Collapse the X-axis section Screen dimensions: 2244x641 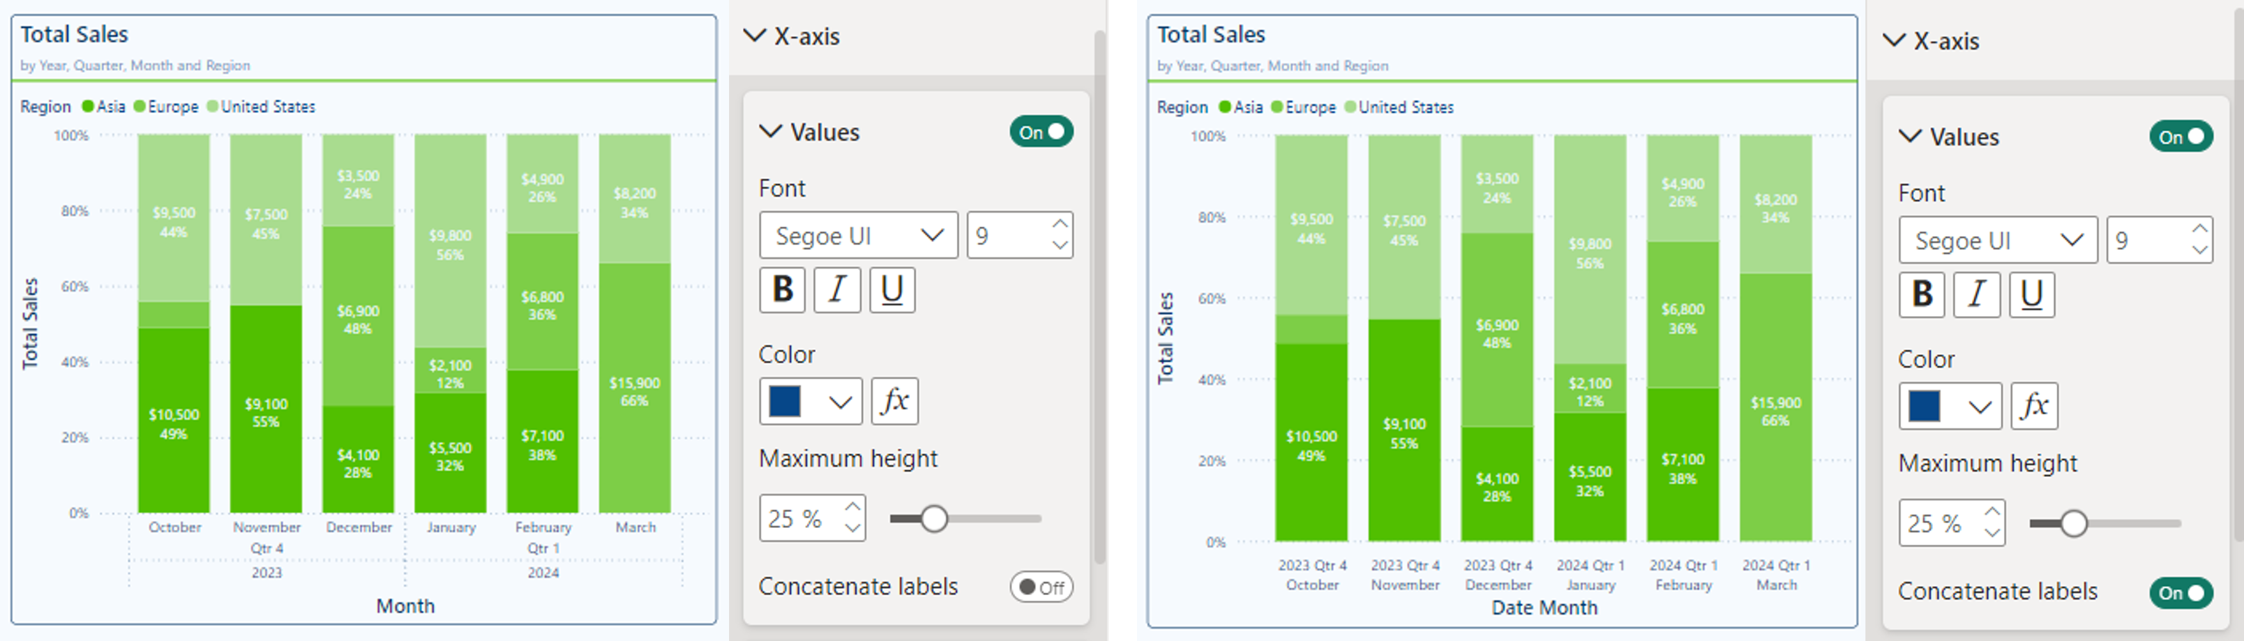755,36
